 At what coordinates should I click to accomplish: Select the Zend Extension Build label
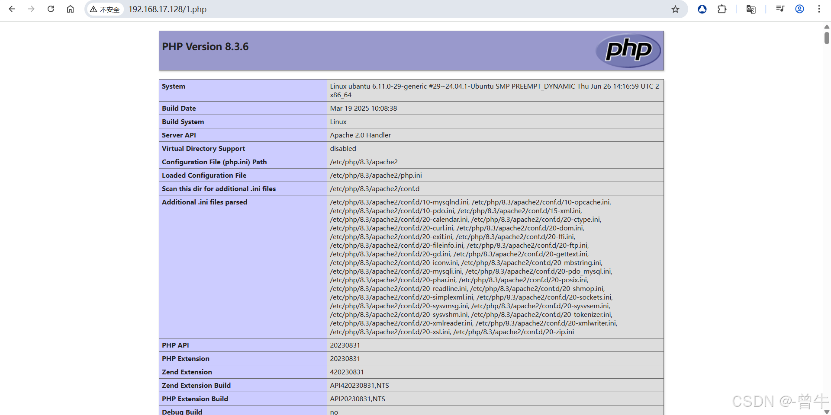[x=196, y=386]
